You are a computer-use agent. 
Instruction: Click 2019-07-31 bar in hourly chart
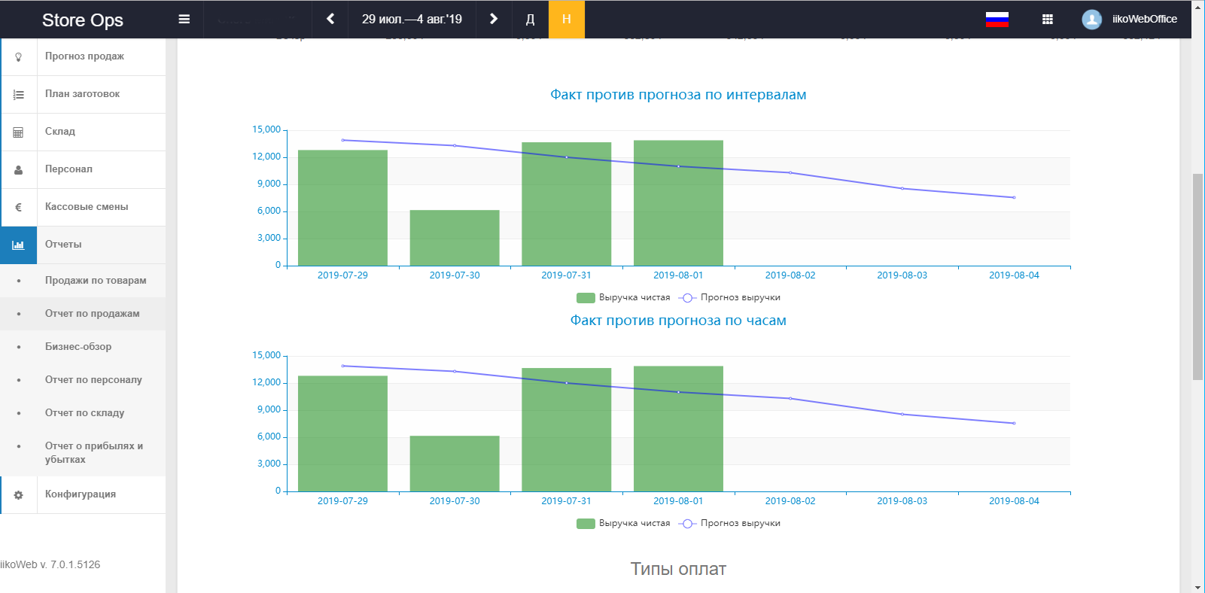pos(566,430)
